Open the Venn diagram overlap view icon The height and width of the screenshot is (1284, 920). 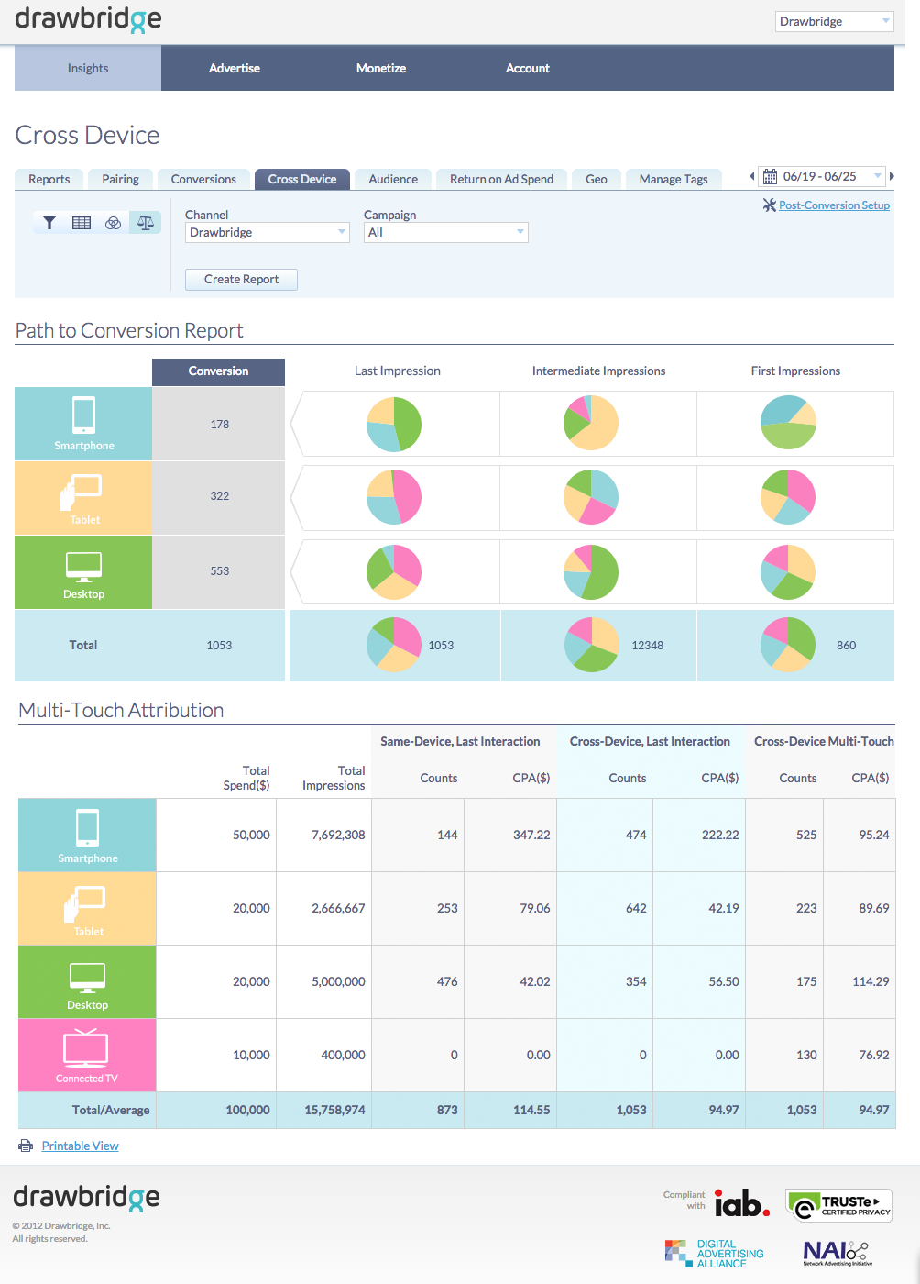[114, 223]
